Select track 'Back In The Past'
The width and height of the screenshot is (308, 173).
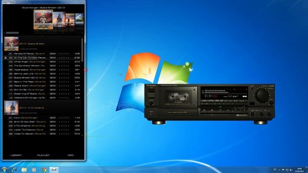click(42, 82)
